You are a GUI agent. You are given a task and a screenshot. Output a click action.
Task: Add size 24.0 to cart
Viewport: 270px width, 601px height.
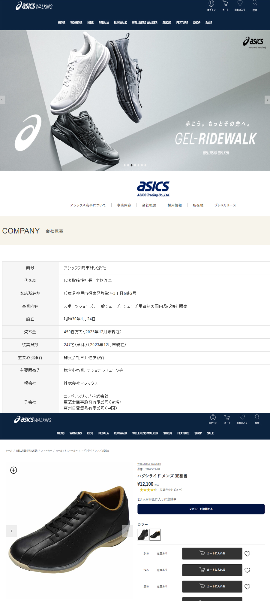pos(212,554)
